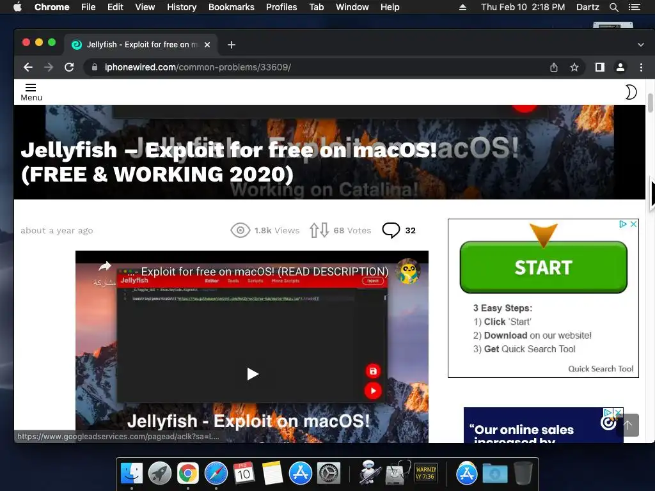Open a new tab
This screenshot has width=655, height=491.
[x=232, y=45]
